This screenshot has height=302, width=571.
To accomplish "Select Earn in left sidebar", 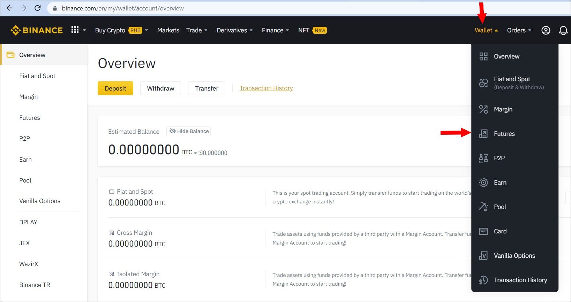I will pos(25,160).
